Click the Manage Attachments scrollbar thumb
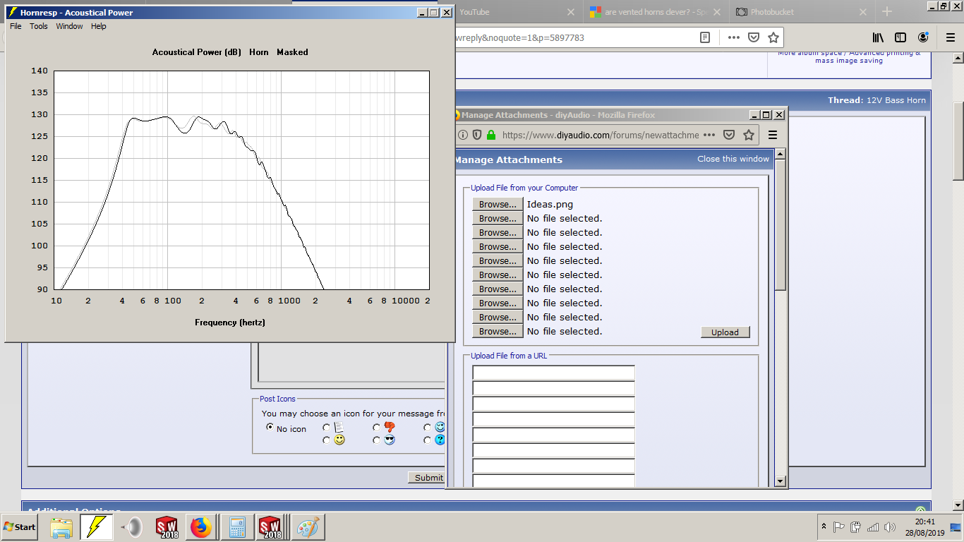 780,224
